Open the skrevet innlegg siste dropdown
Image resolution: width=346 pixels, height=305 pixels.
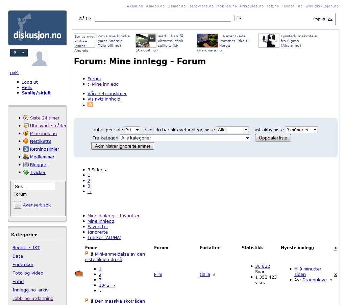(x=232, y=130)
